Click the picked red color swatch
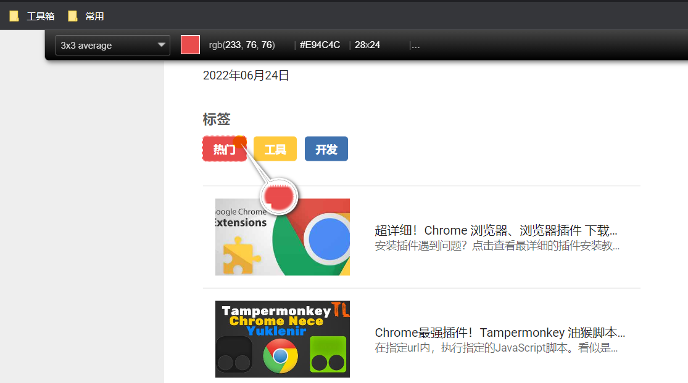Image resolution: width=688 pixels, height=383 pixels. 191,45
